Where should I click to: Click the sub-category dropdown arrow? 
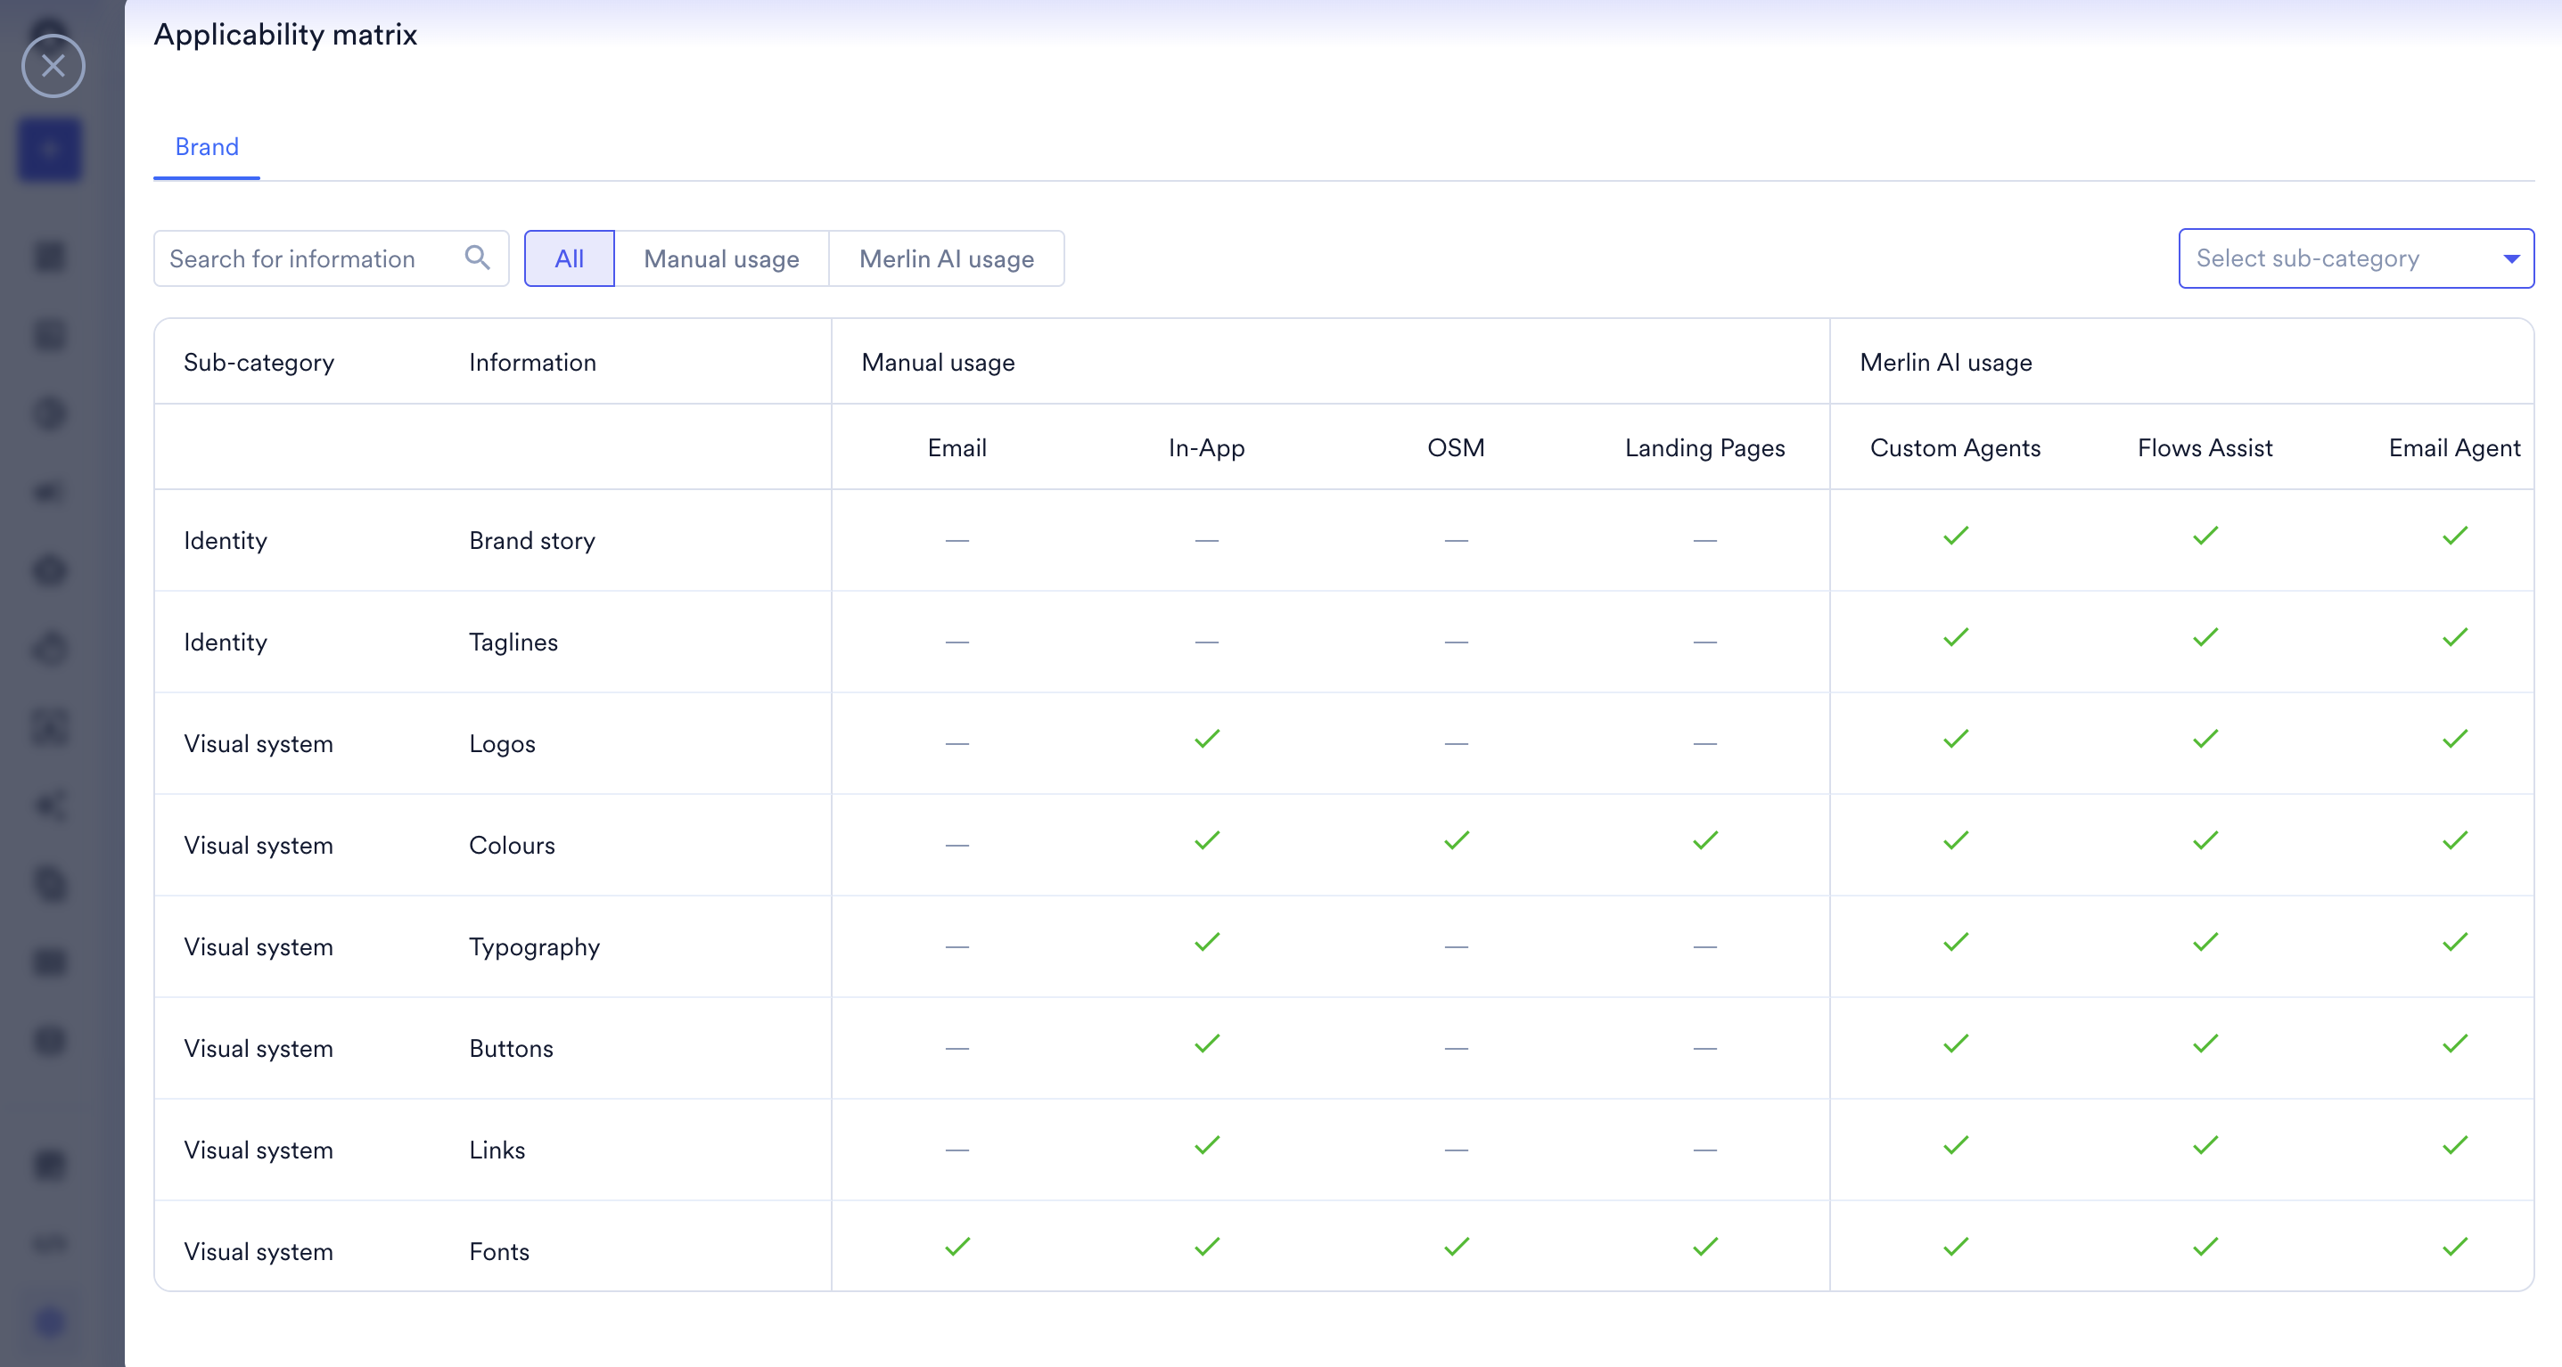pyautogui.click(x=2511, y=258)
